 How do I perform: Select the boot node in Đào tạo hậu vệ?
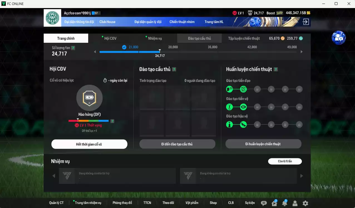tap(243, 124)
